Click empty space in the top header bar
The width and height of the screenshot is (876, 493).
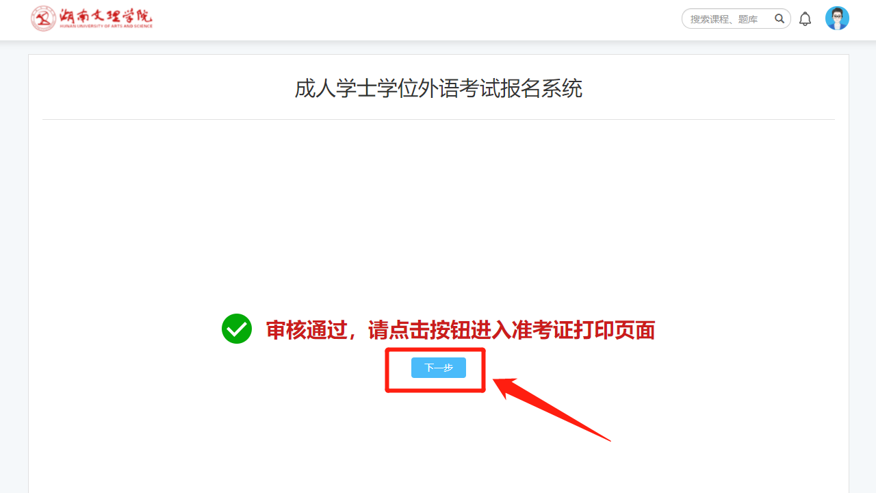pyautogui.click(x=411, y=19)
